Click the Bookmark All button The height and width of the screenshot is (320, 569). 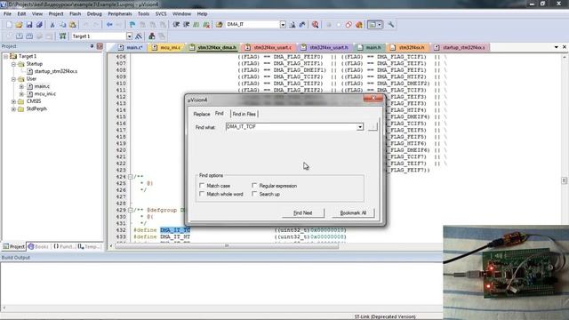point(353,213)
